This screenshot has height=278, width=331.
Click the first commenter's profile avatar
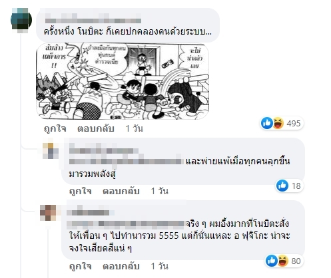[21, 20]
